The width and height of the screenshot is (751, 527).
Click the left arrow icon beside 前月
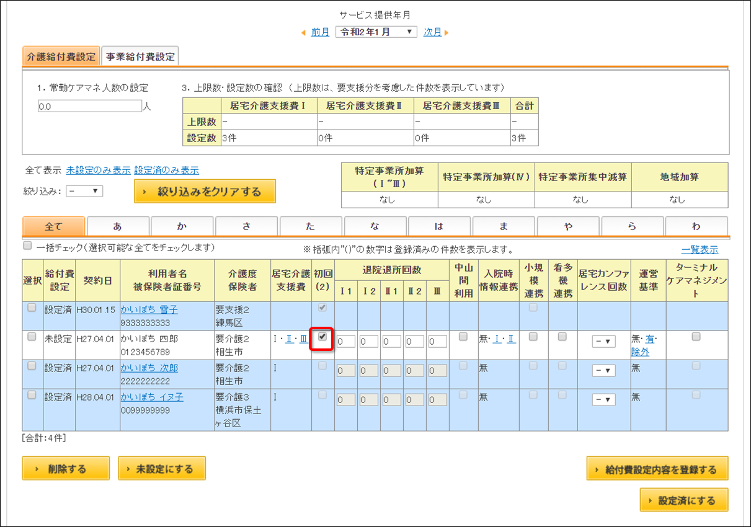pyautogui.click(x=303, y=32)
